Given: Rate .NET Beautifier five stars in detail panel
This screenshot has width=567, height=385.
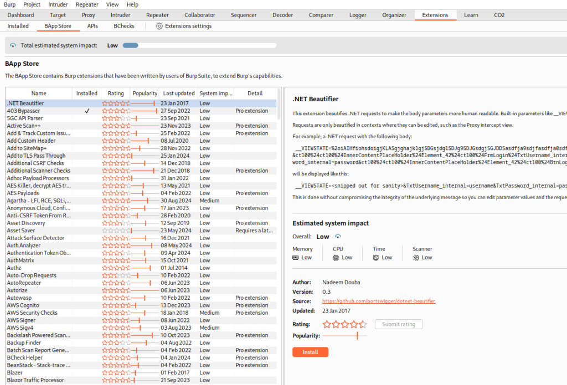Looking at the screenshot, I should click(x=363, y=324).
